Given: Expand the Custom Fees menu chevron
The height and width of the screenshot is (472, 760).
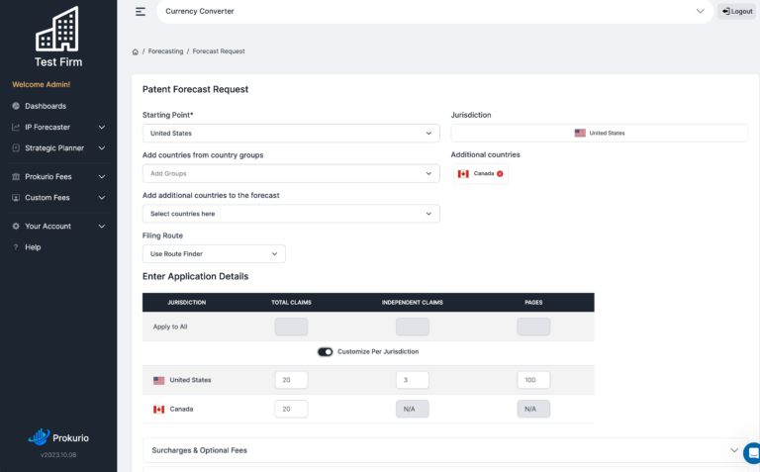Looking at the screenshot, I should pyautogui.click(x=102, y=198).
